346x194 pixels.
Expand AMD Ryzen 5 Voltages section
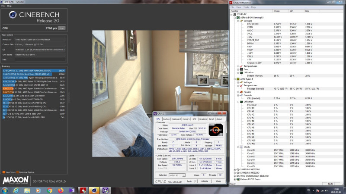pos(238,82)
